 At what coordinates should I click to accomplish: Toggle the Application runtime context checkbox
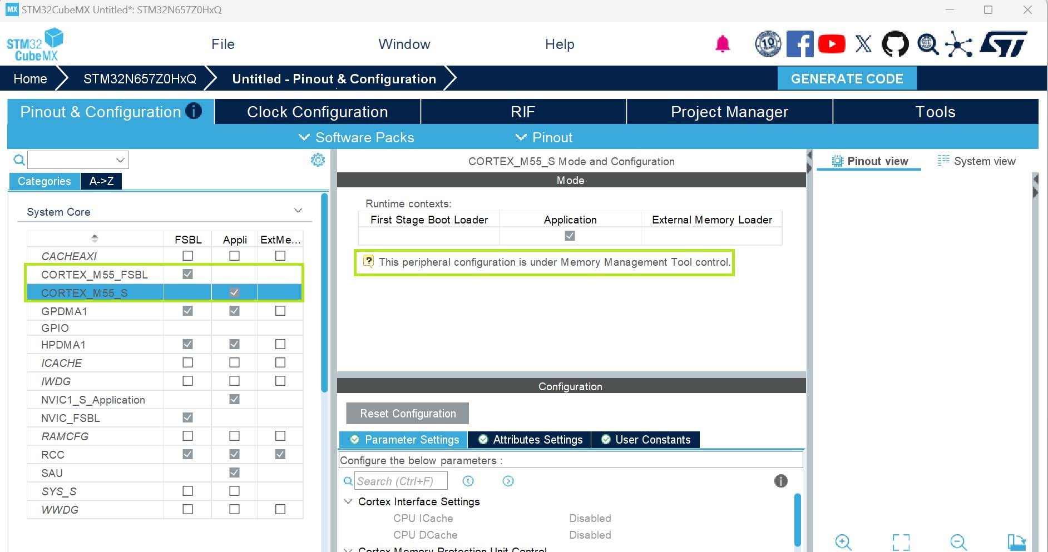(570, 236)
